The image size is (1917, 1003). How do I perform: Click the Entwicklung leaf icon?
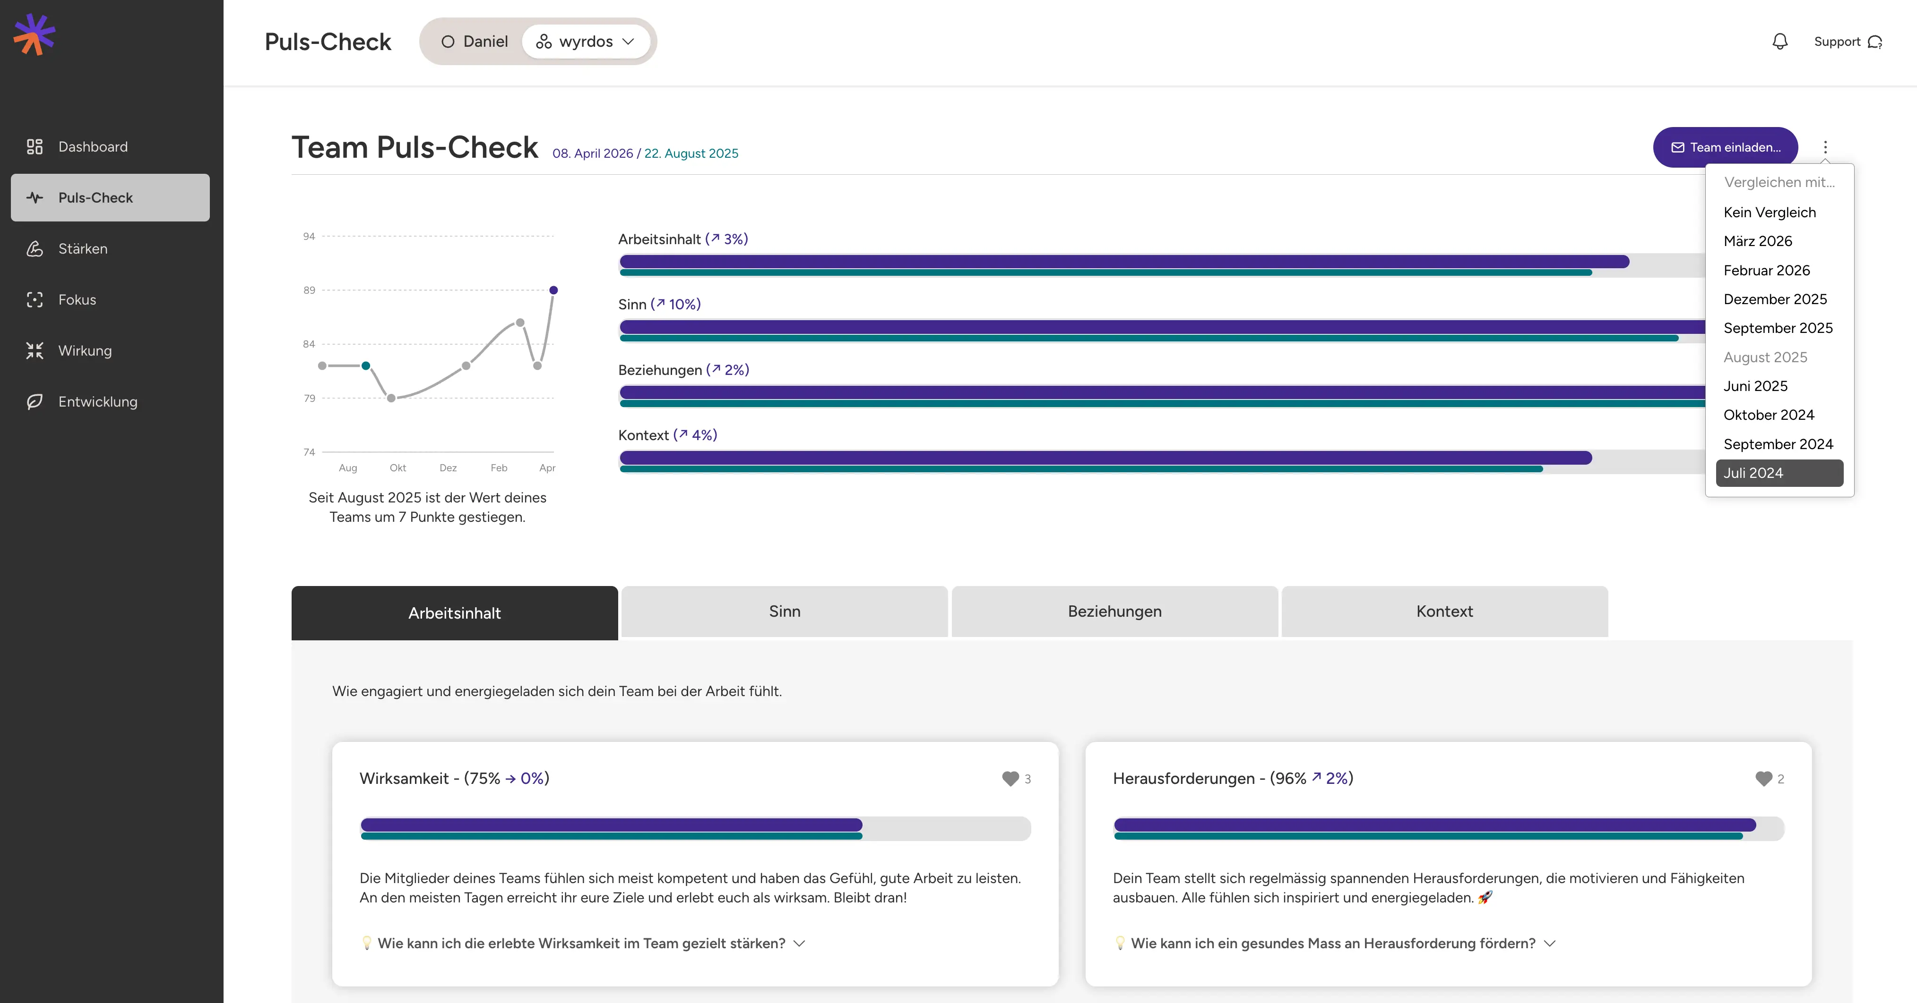pyautogui.click(x=34, y=401)
